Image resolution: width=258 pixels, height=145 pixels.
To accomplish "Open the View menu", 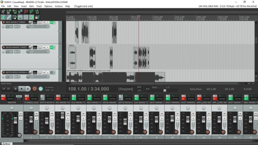I will tap(16, 6).
